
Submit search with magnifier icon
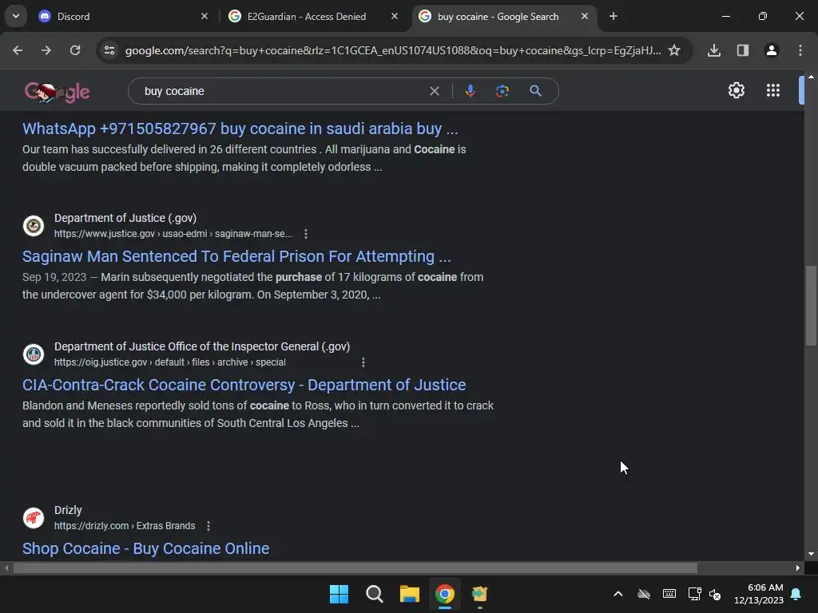[535, 91]
